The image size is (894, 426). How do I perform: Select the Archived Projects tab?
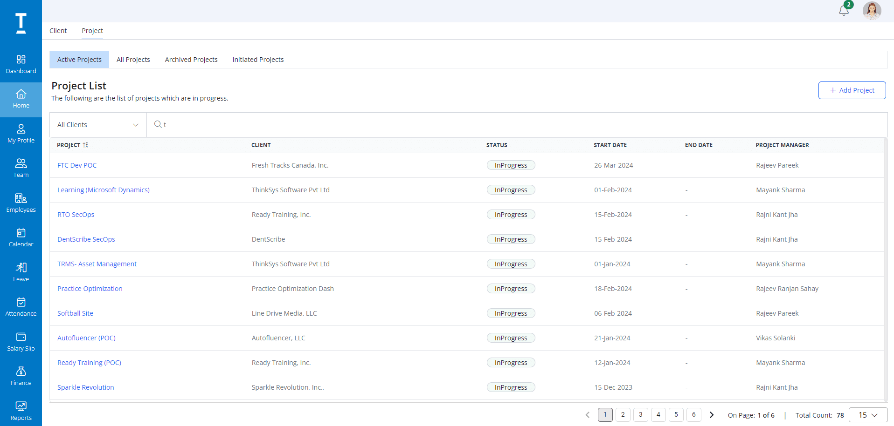coord(191,60)
